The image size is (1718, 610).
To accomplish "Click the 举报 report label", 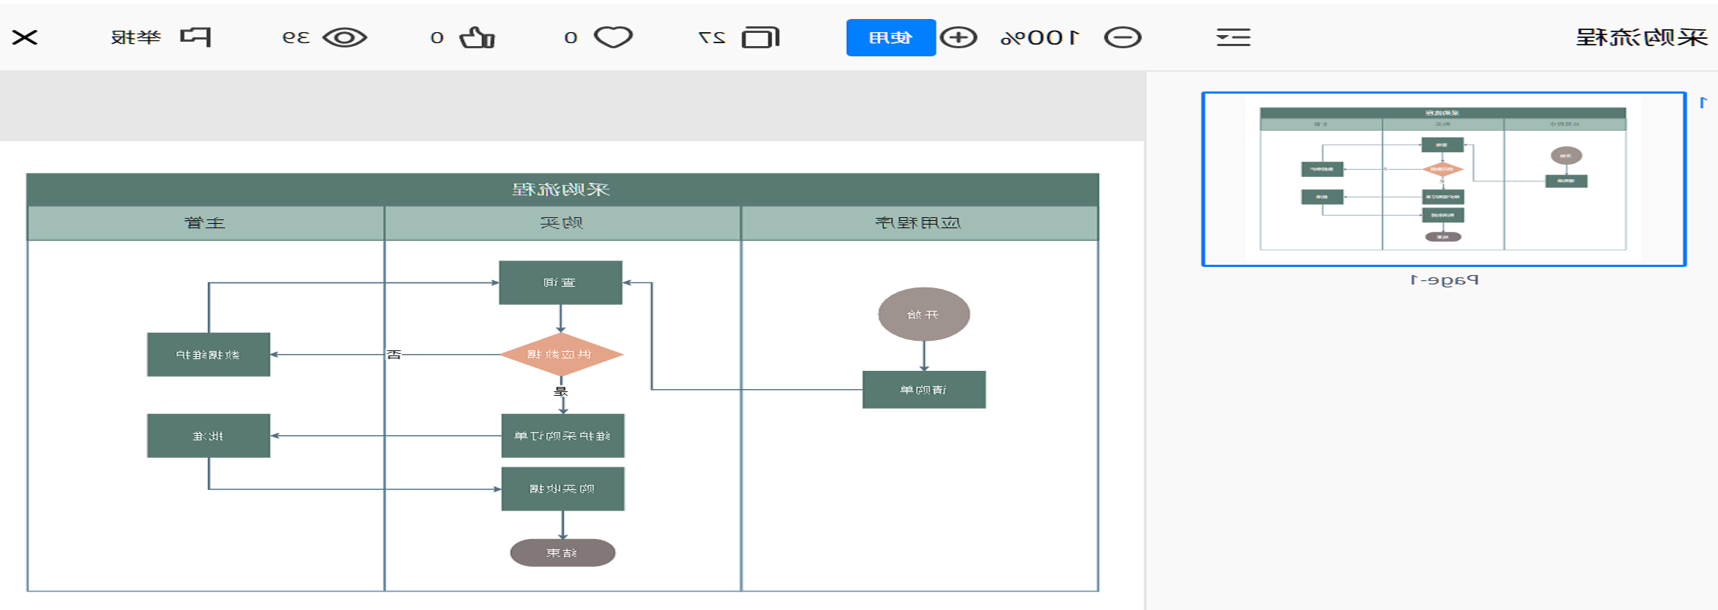I will (135, 37).
